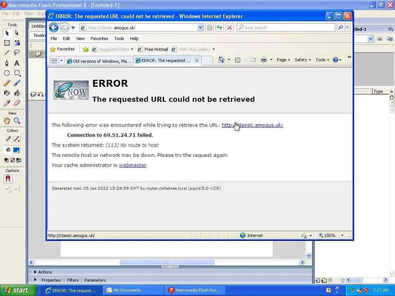This screenshot has width=395, height=296.
Task: Click the Flash stage horizontal scrollbar
Action: pyautogui.click(x=167, y=262)
